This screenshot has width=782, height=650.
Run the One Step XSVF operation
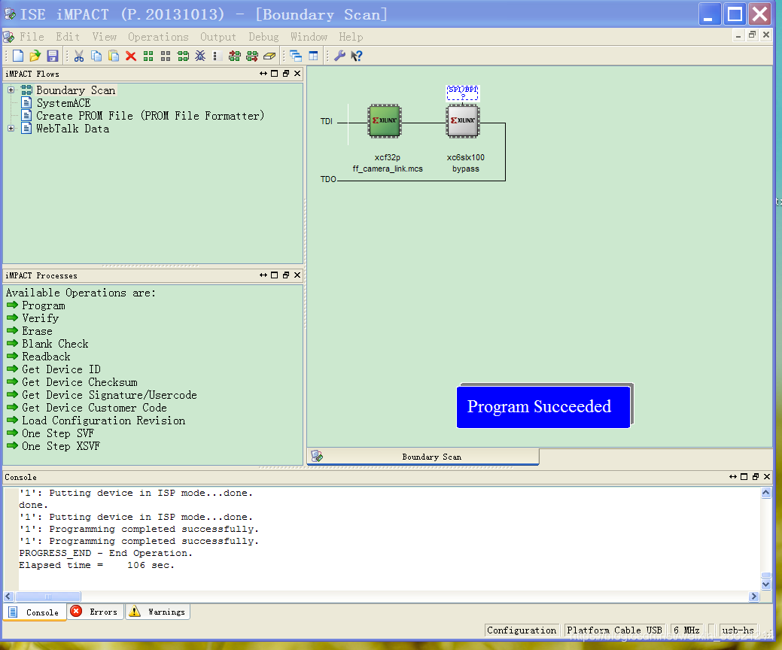(60, 446)
